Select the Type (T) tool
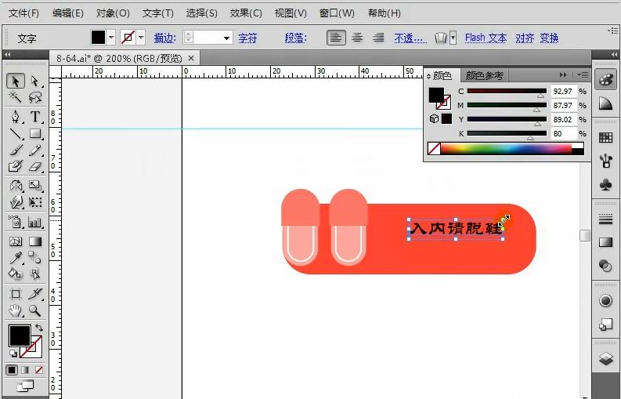This screenshot has width=621, height=399. [35, 117]
